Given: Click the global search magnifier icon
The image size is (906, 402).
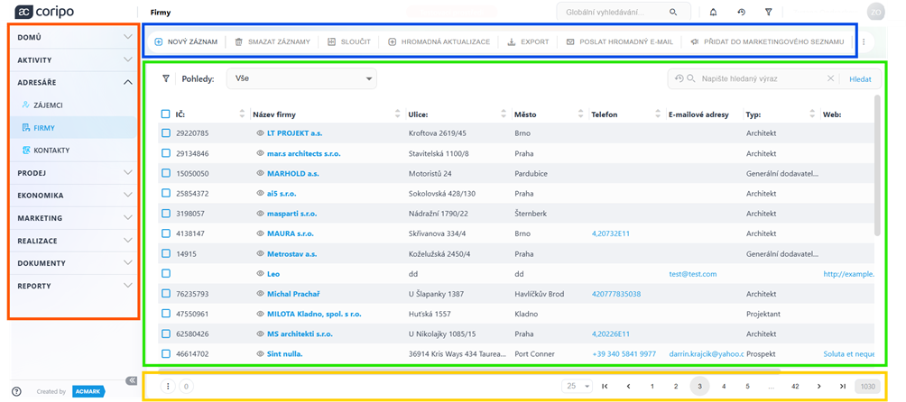Looking at the screenshot, I should (x=673, y=12).
